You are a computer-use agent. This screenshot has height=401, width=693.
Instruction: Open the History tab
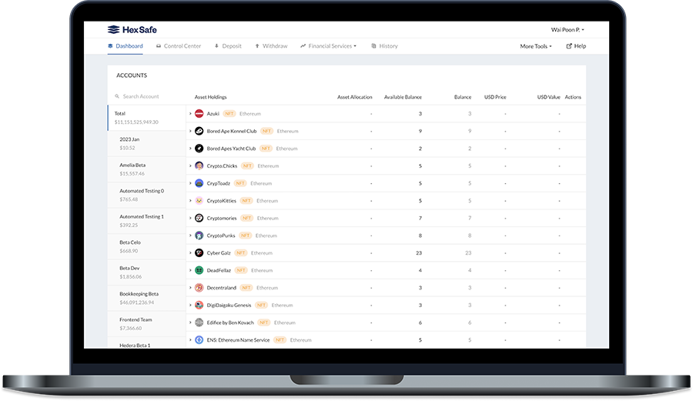tap(384, 46)
